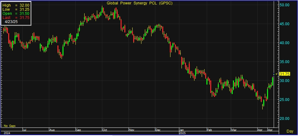Click the Jan marker on the time axis
Viewport: 298px width, 136px height.
pyautogui.click(x=182, y=129)
